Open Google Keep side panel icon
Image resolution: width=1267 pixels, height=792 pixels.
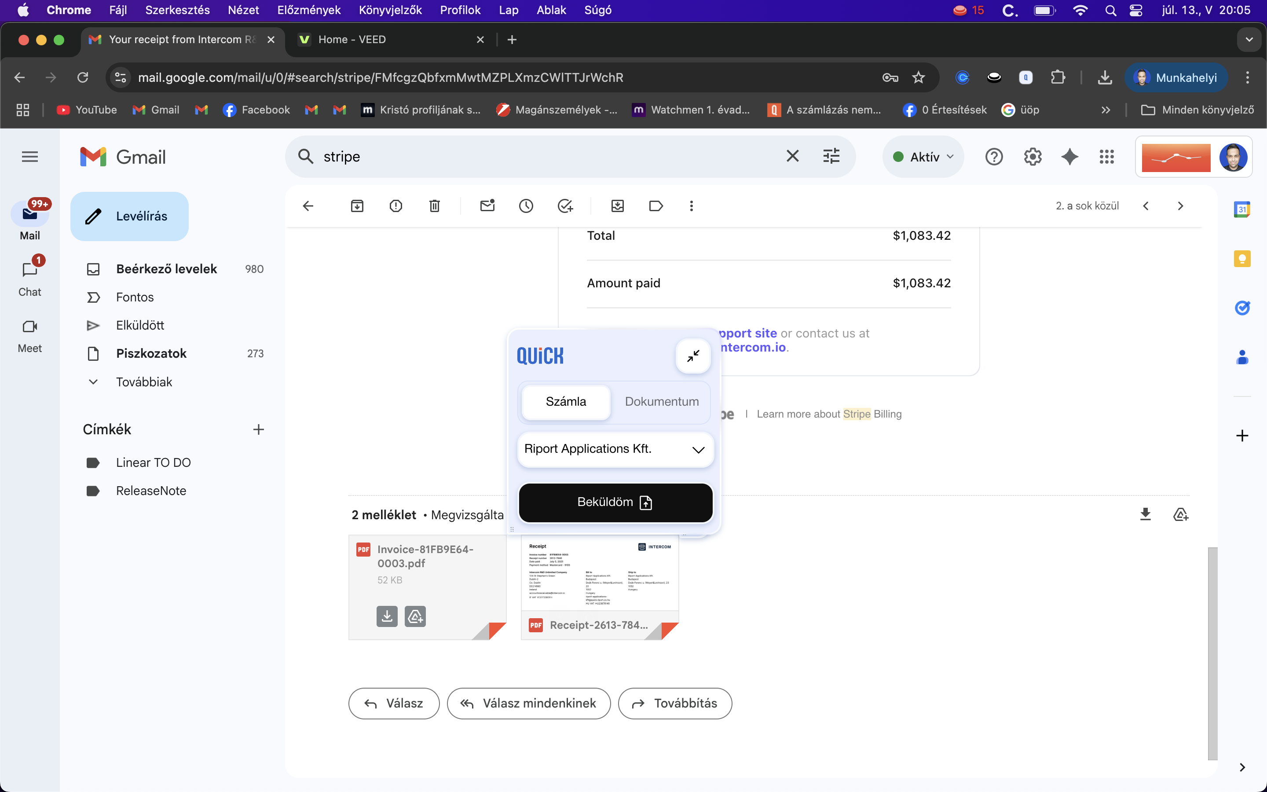click(x=1242, y=259)
